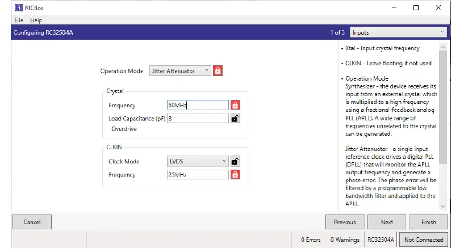Open the Clock Mode LVDS dropdown
The height and width of the screenshot is (252, 468).
198,161
